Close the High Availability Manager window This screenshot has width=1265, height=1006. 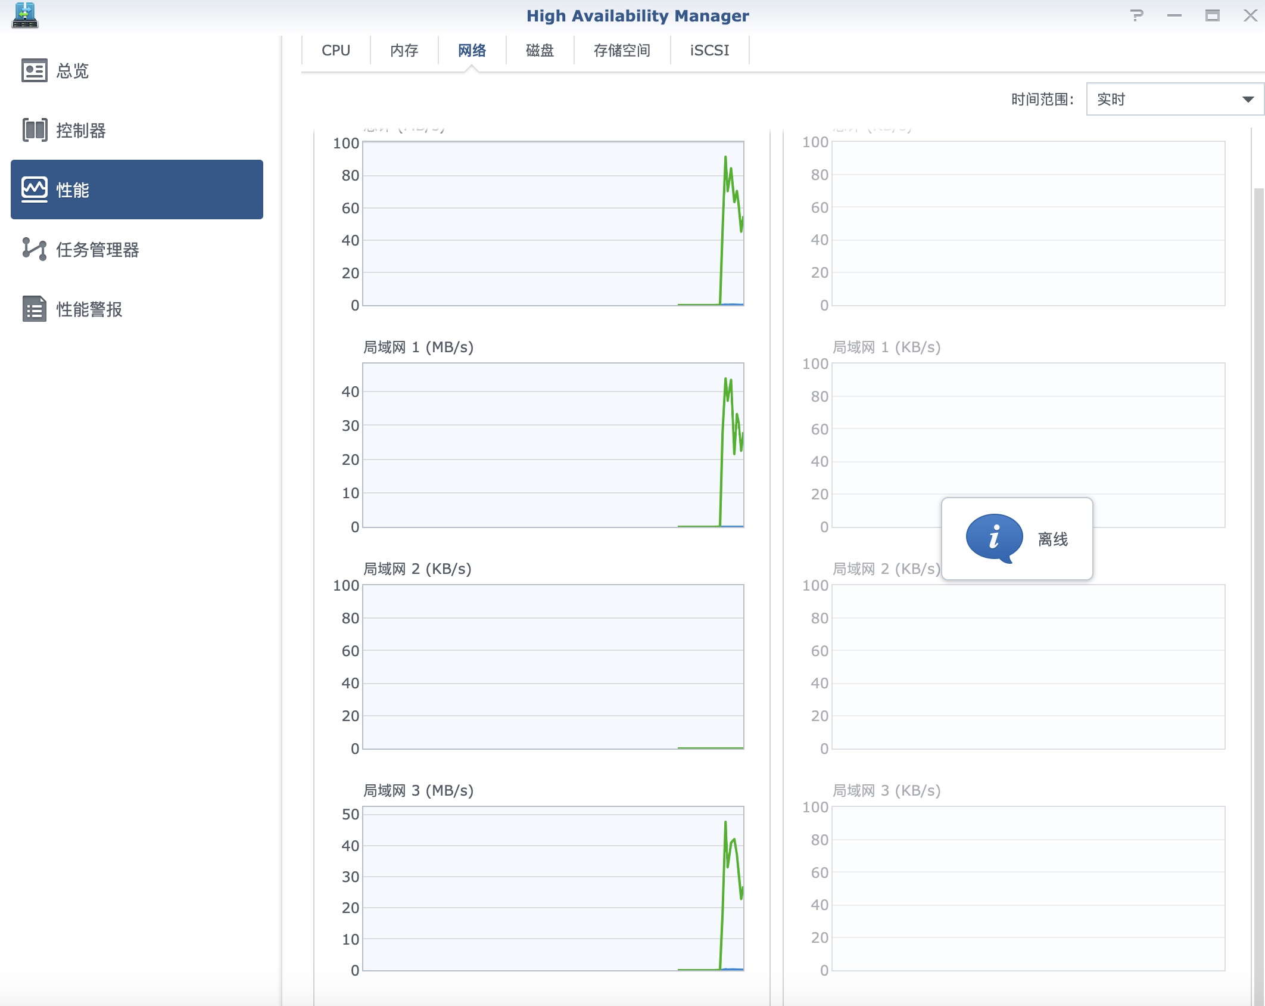(1251, 15)
